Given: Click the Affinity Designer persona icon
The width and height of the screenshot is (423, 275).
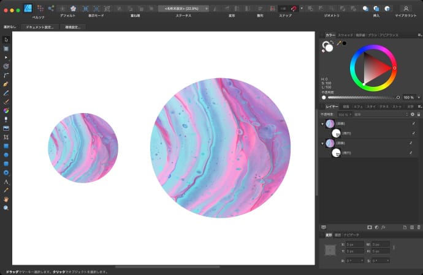Looking at the screenshot, I should click(28, 9).
